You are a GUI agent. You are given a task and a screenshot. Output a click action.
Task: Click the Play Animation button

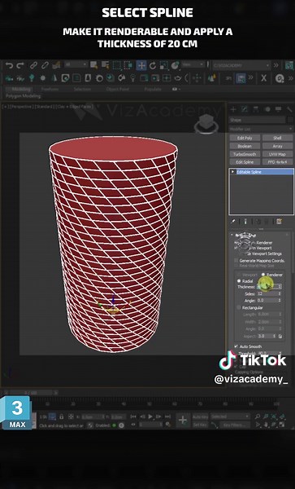click(x=150, y=416)
